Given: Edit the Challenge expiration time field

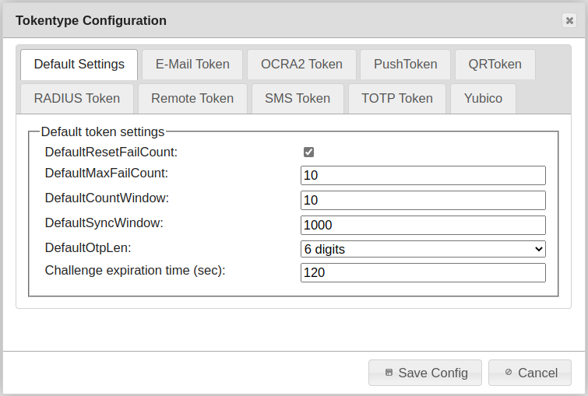Looking at the screenshot, I should tap(423, 272).
